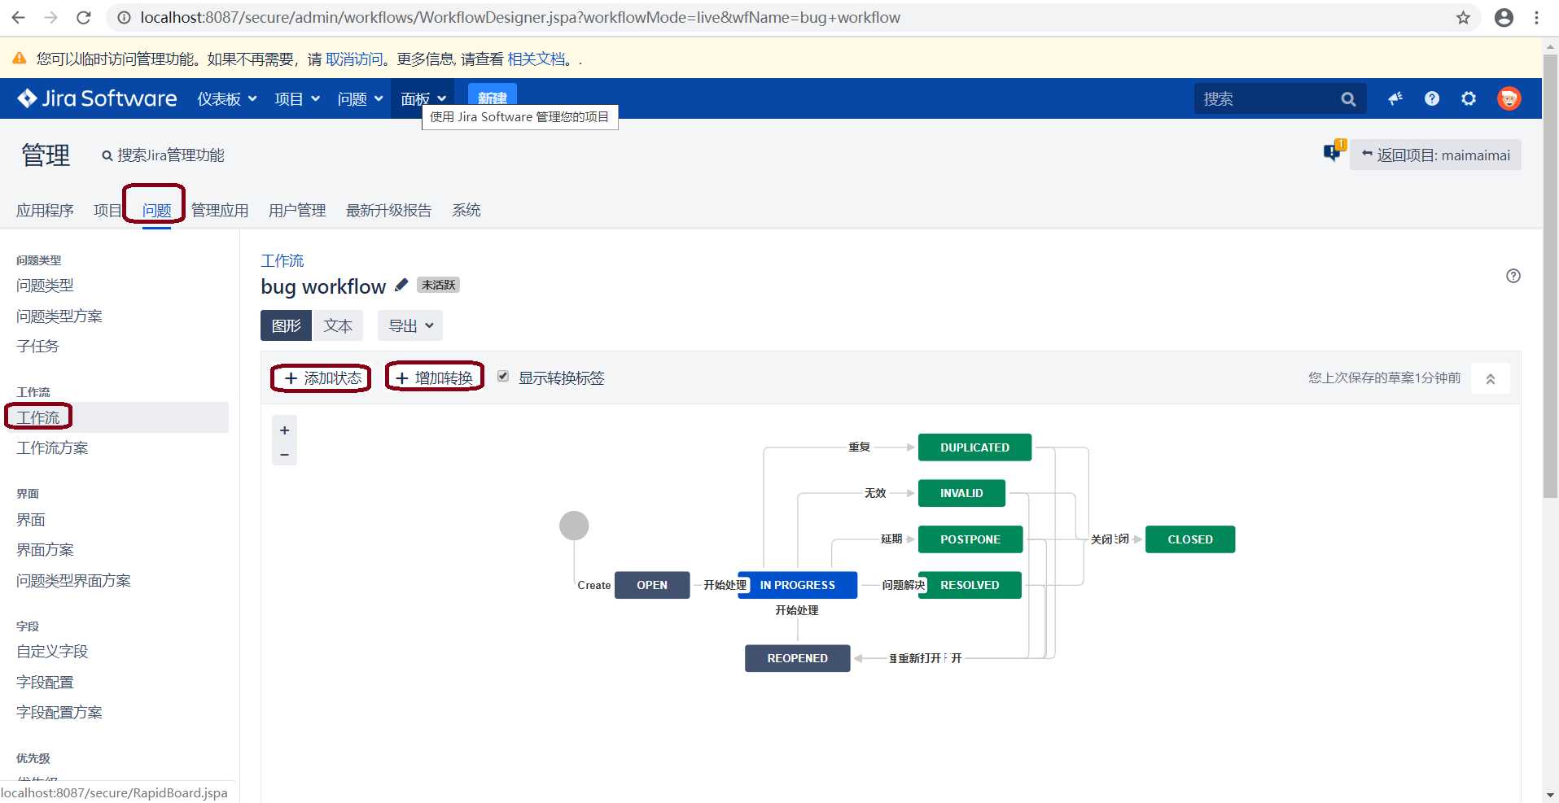Viewport: 1559px width, 803px height.
Task: Click the workflow initial state circle
Action: pos(574,526)
